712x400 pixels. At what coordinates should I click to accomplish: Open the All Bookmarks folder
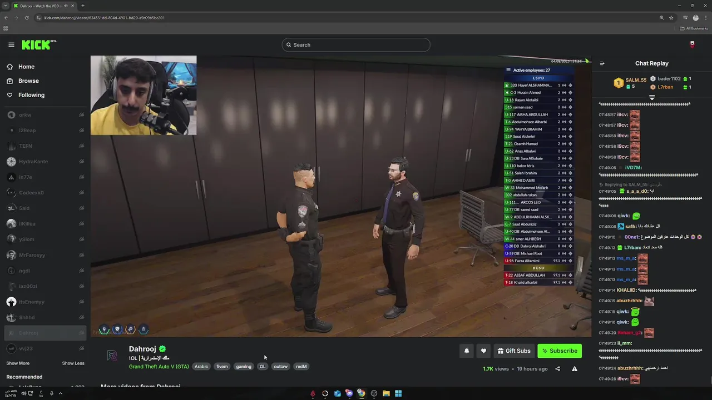click(694, 28)
